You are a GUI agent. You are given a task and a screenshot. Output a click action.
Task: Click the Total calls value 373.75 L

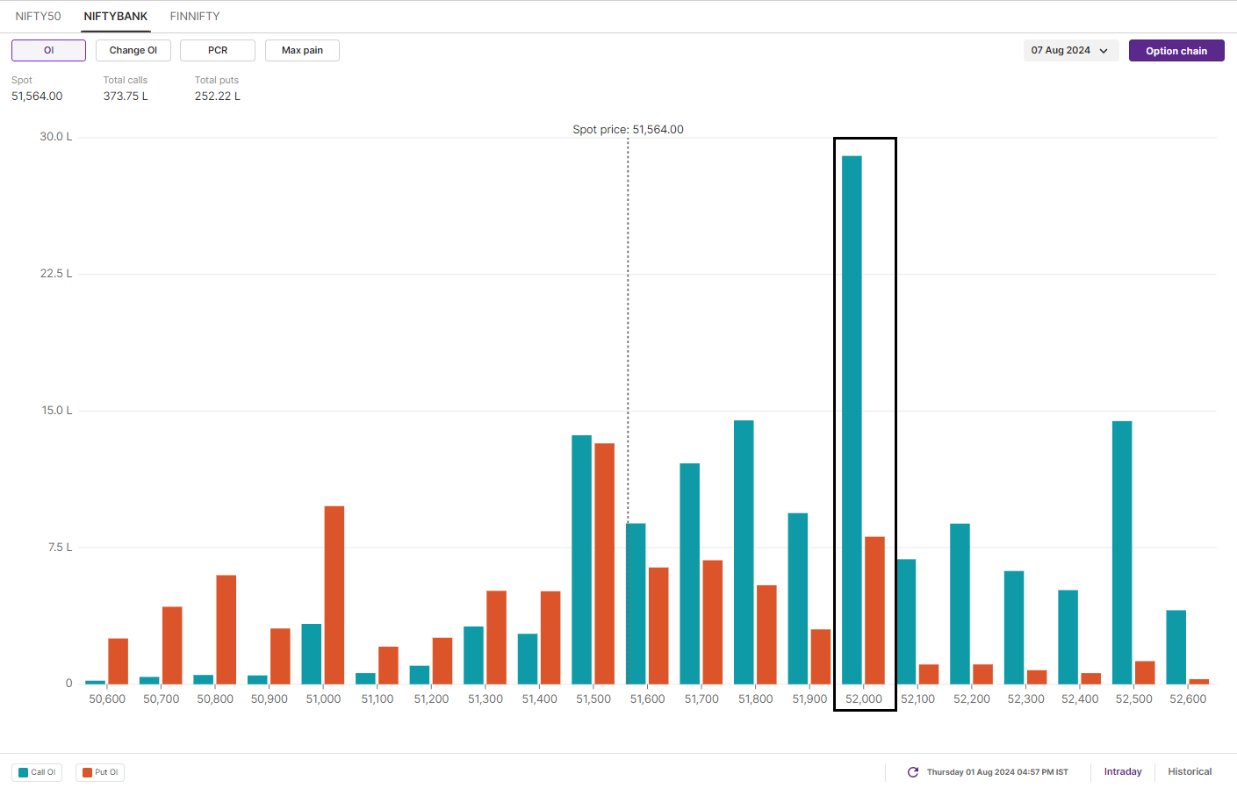point(126,97)
